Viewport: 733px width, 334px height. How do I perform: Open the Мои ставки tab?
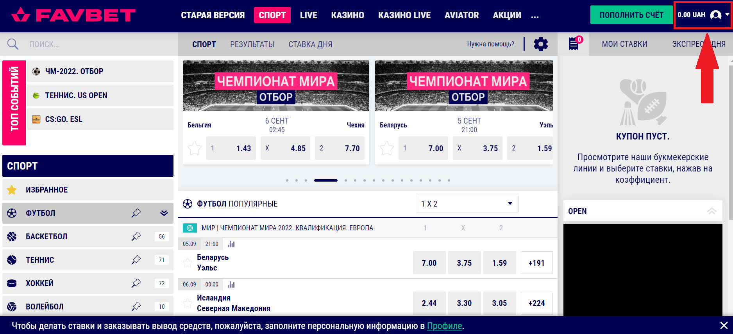[624, 44]
